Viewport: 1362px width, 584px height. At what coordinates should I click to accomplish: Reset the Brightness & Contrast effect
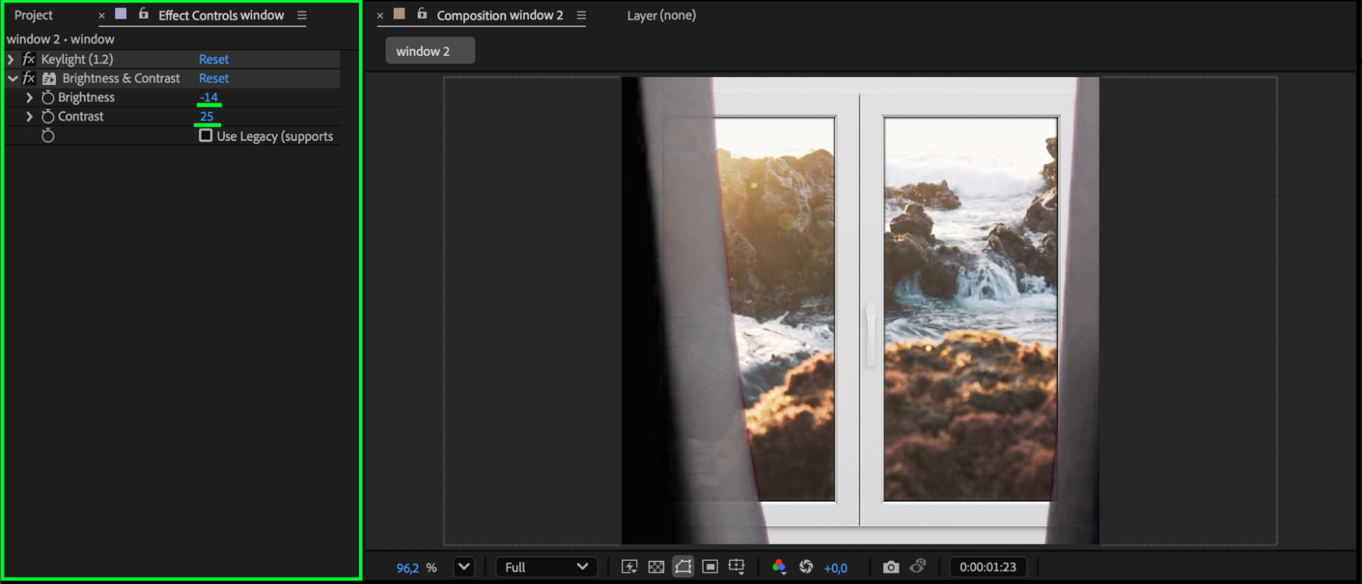[x=213, y=78]
